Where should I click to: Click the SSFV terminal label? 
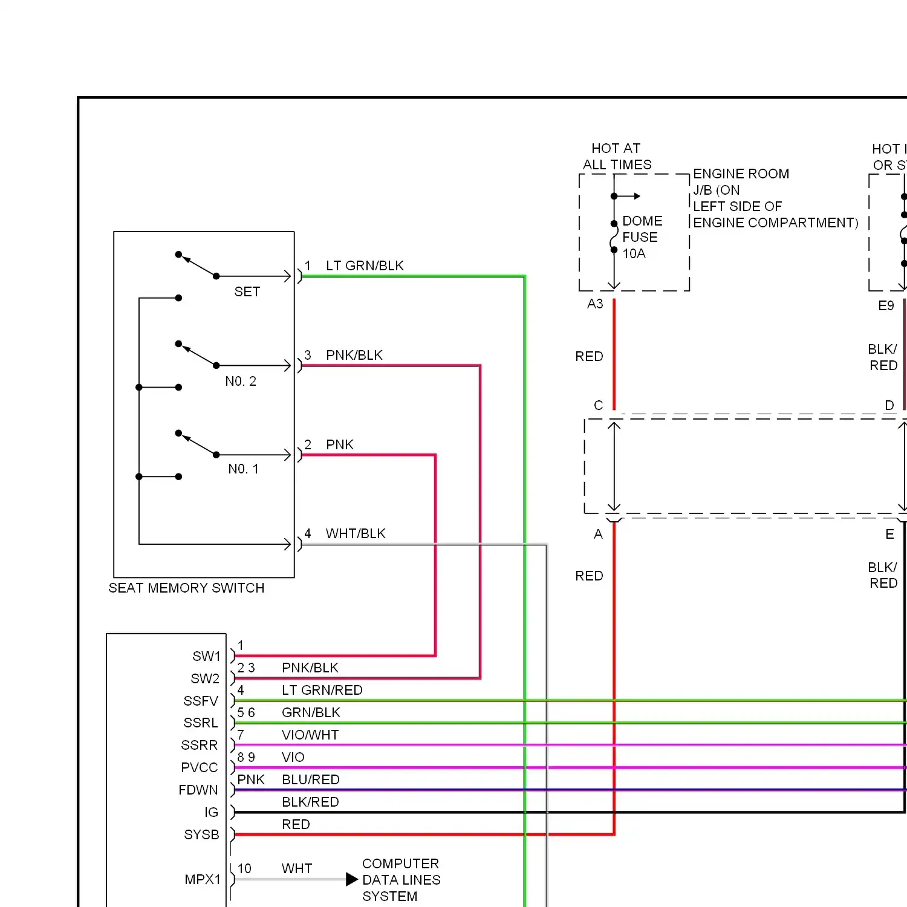point(201,701)
